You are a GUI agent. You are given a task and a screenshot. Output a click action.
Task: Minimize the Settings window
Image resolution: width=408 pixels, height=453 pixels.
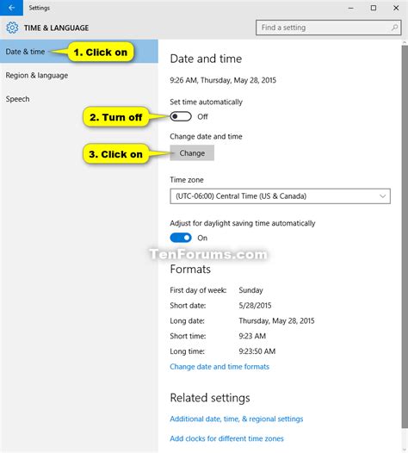click(351, 8)
